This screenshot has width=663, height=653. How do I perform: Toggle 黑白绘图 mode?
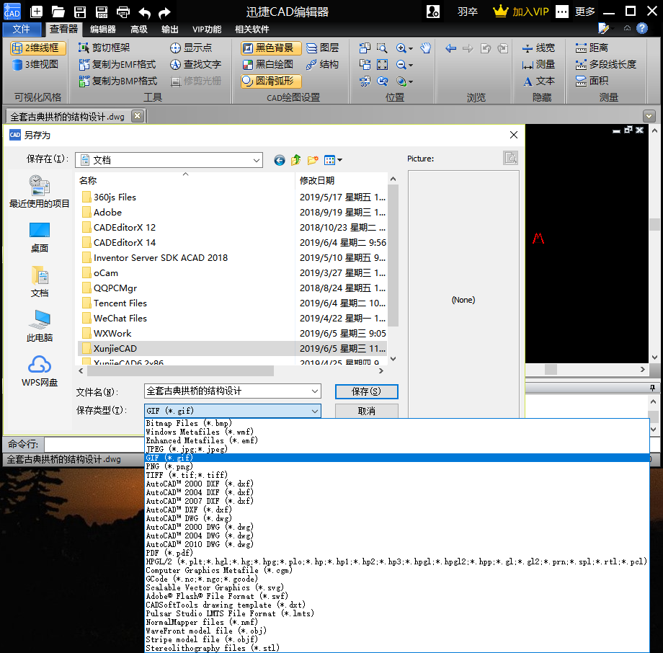point(268,64)
